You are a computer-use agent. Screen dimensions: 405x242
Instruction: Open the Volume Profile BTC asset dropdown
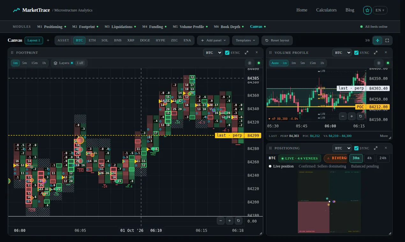click(x=342, y=53)
